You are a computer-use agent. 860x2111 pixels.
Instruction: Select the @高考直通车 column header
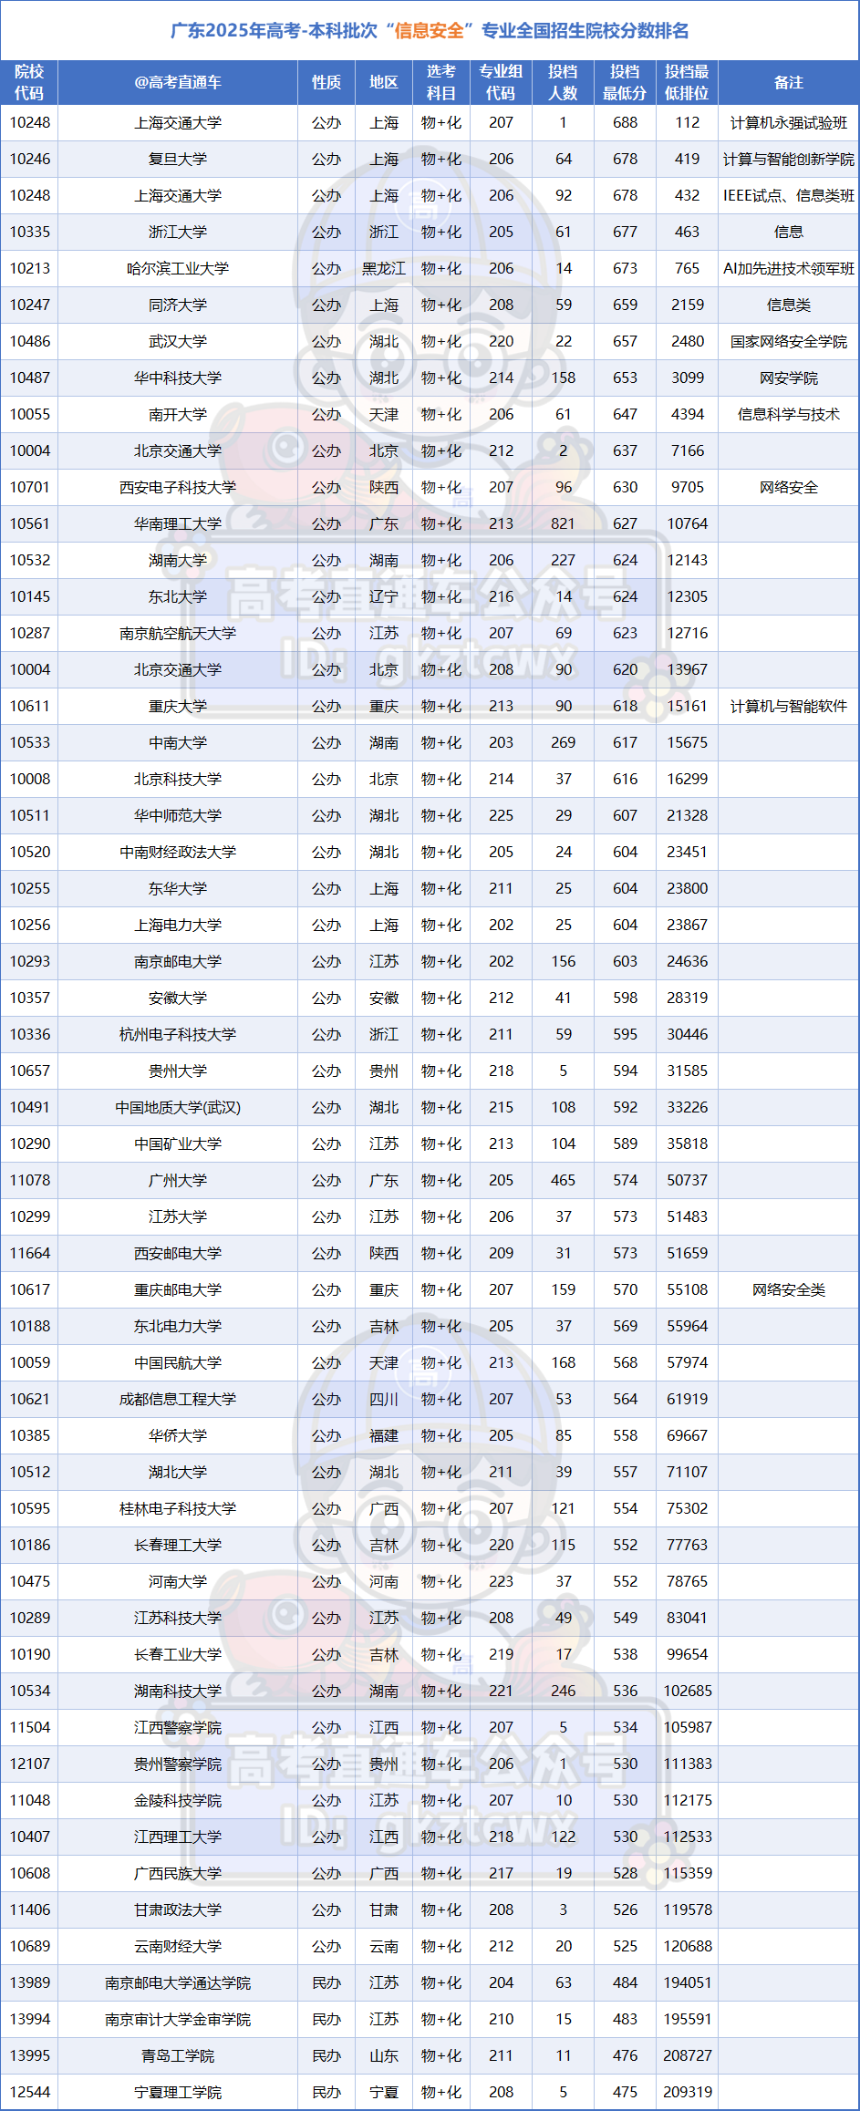pos(178,82)
